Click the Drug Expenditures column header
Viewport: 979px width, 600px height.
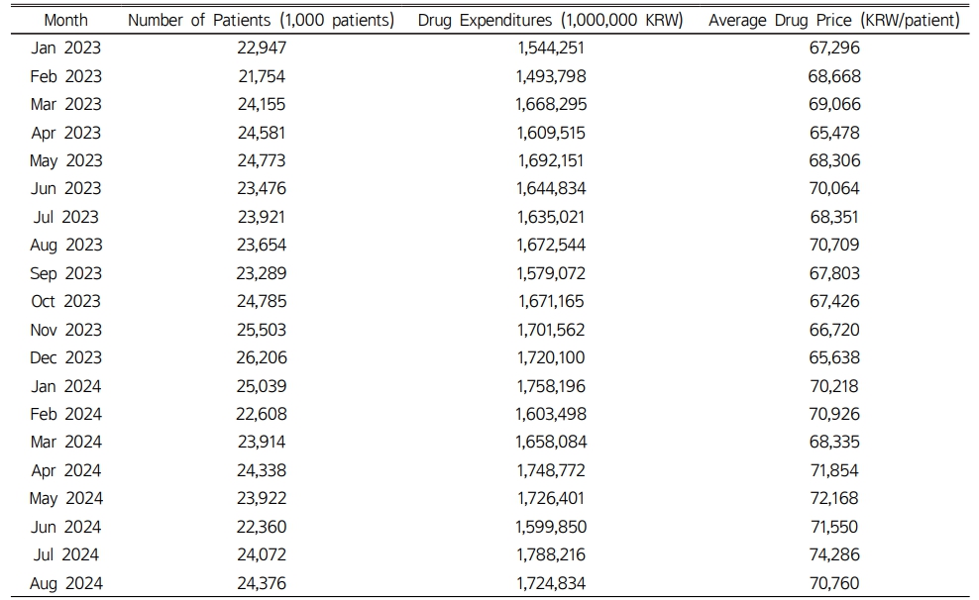(550, 20)
